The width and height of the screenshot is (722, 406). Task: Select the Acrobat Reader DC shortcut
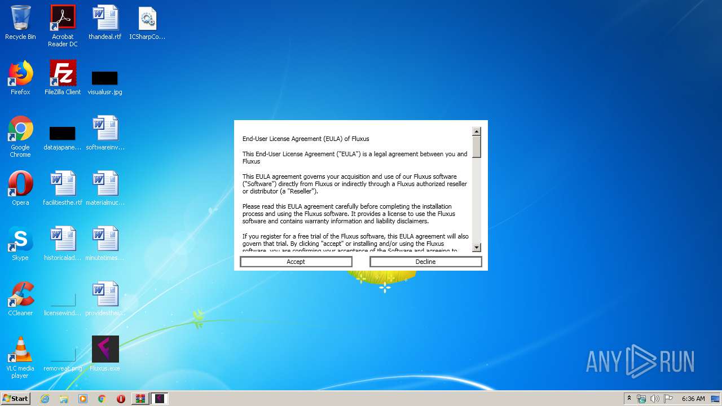(x=63, y=26)
